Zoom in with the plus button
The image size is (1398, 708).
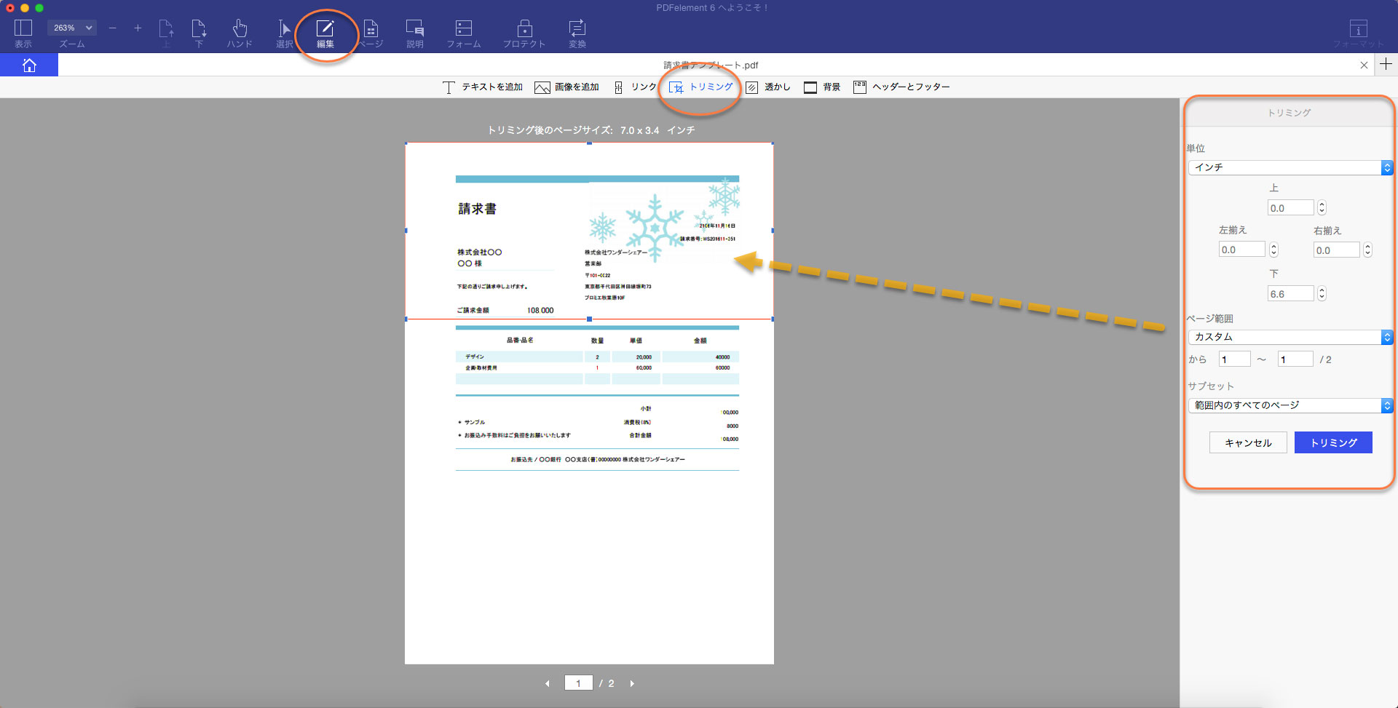pos(138,28)
